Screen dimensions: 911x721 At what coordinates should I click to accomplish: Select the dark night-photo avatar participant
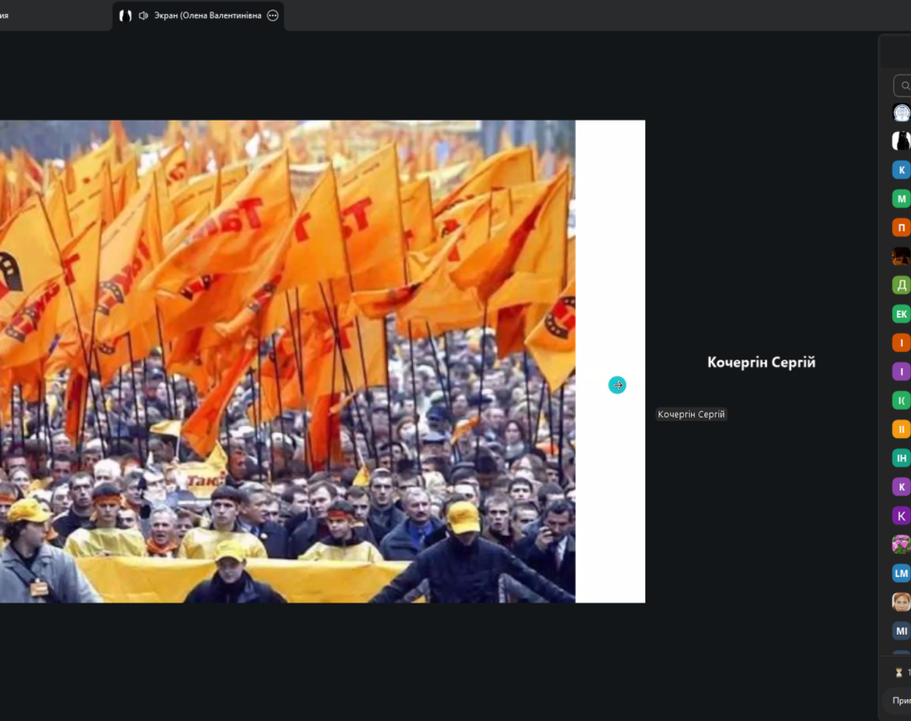[x=902, y=256]
